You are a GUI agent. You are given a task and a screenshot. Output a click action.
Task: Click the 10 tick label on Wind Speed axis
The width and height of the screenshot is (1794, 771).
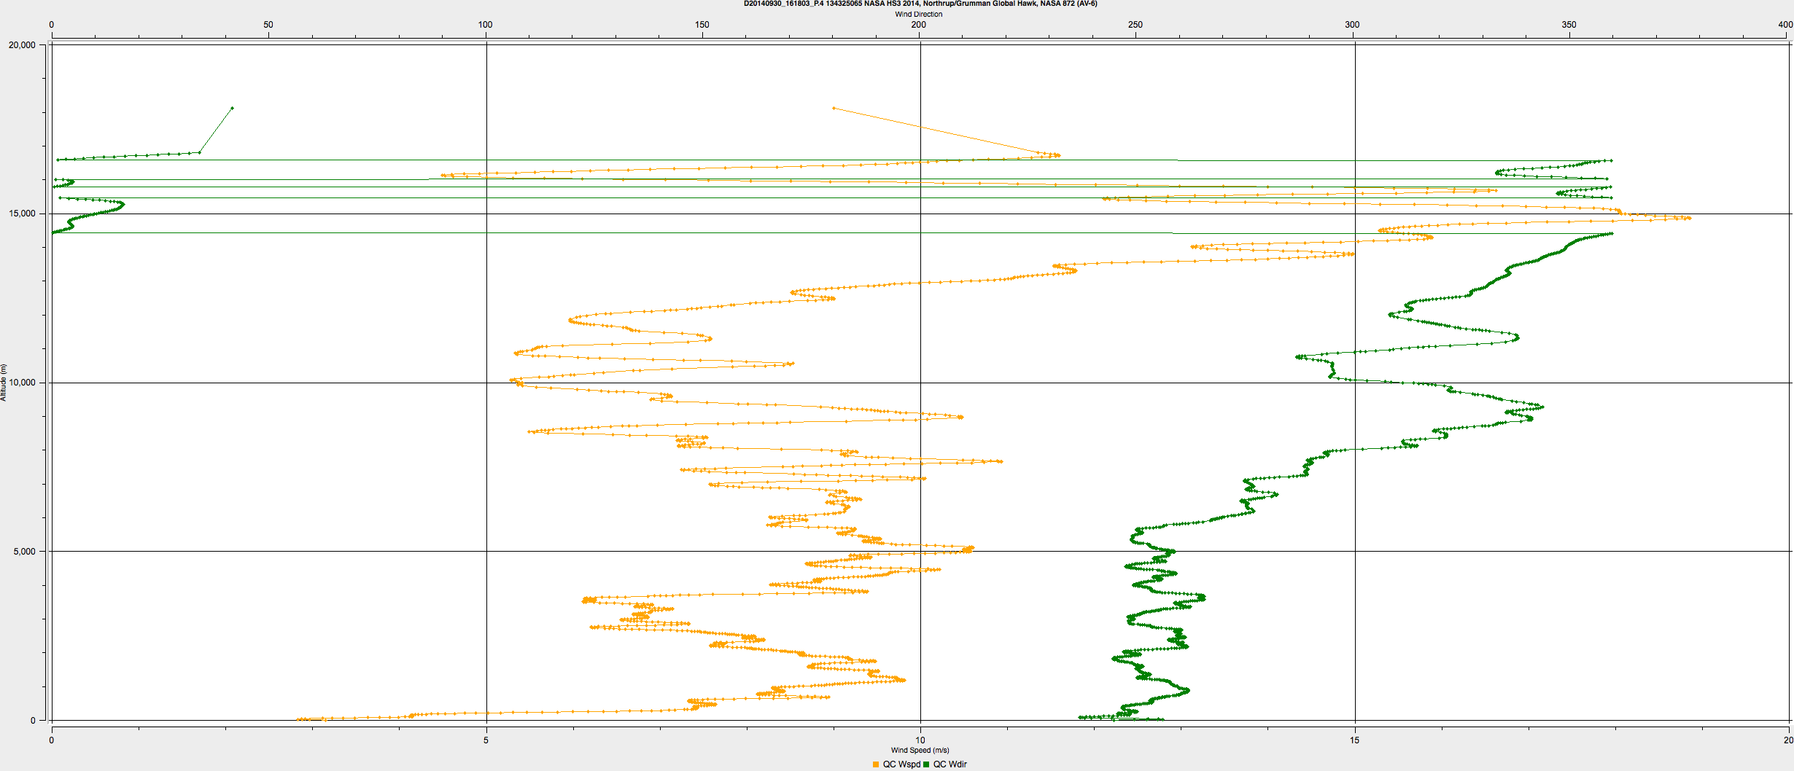click(920, 740)
